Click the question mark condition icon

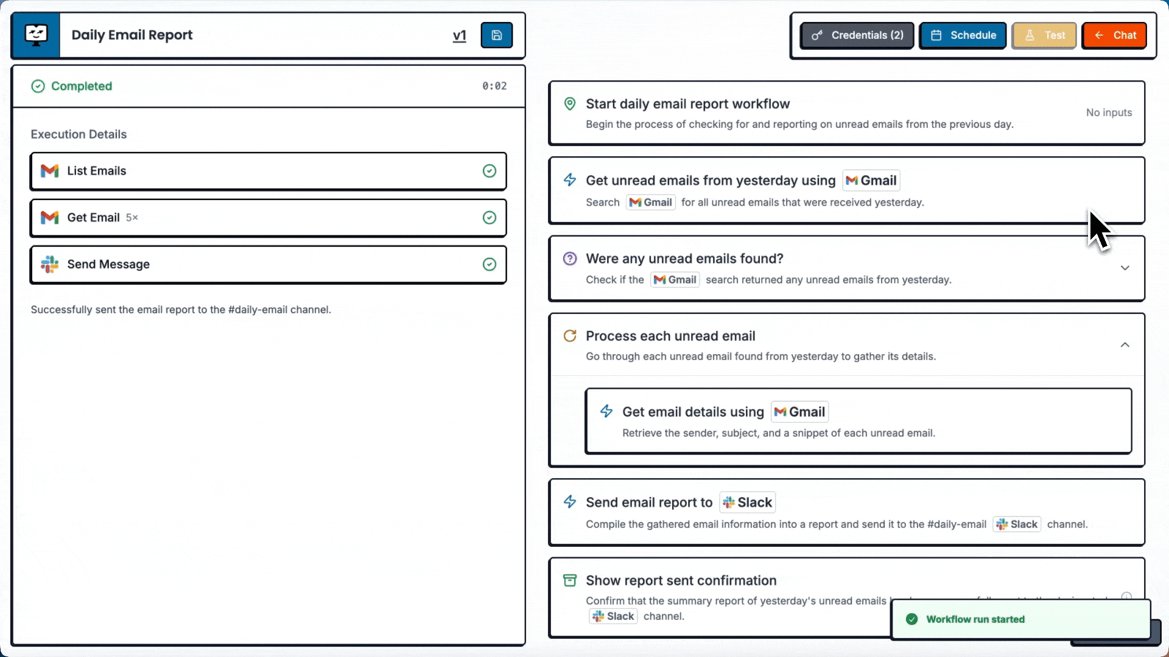click(570, 259)
